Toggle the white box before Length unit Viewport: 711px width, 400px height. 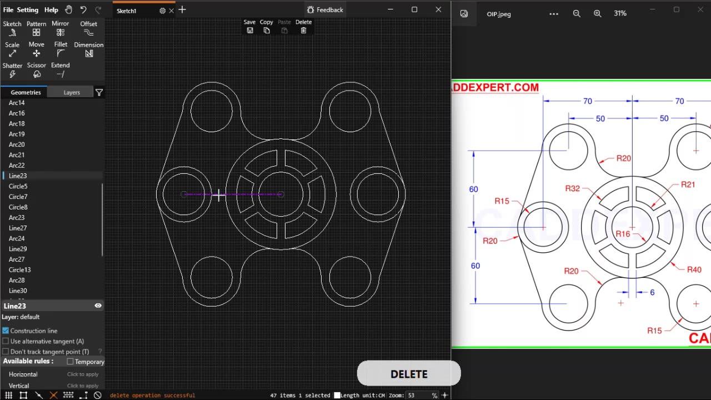337,396
